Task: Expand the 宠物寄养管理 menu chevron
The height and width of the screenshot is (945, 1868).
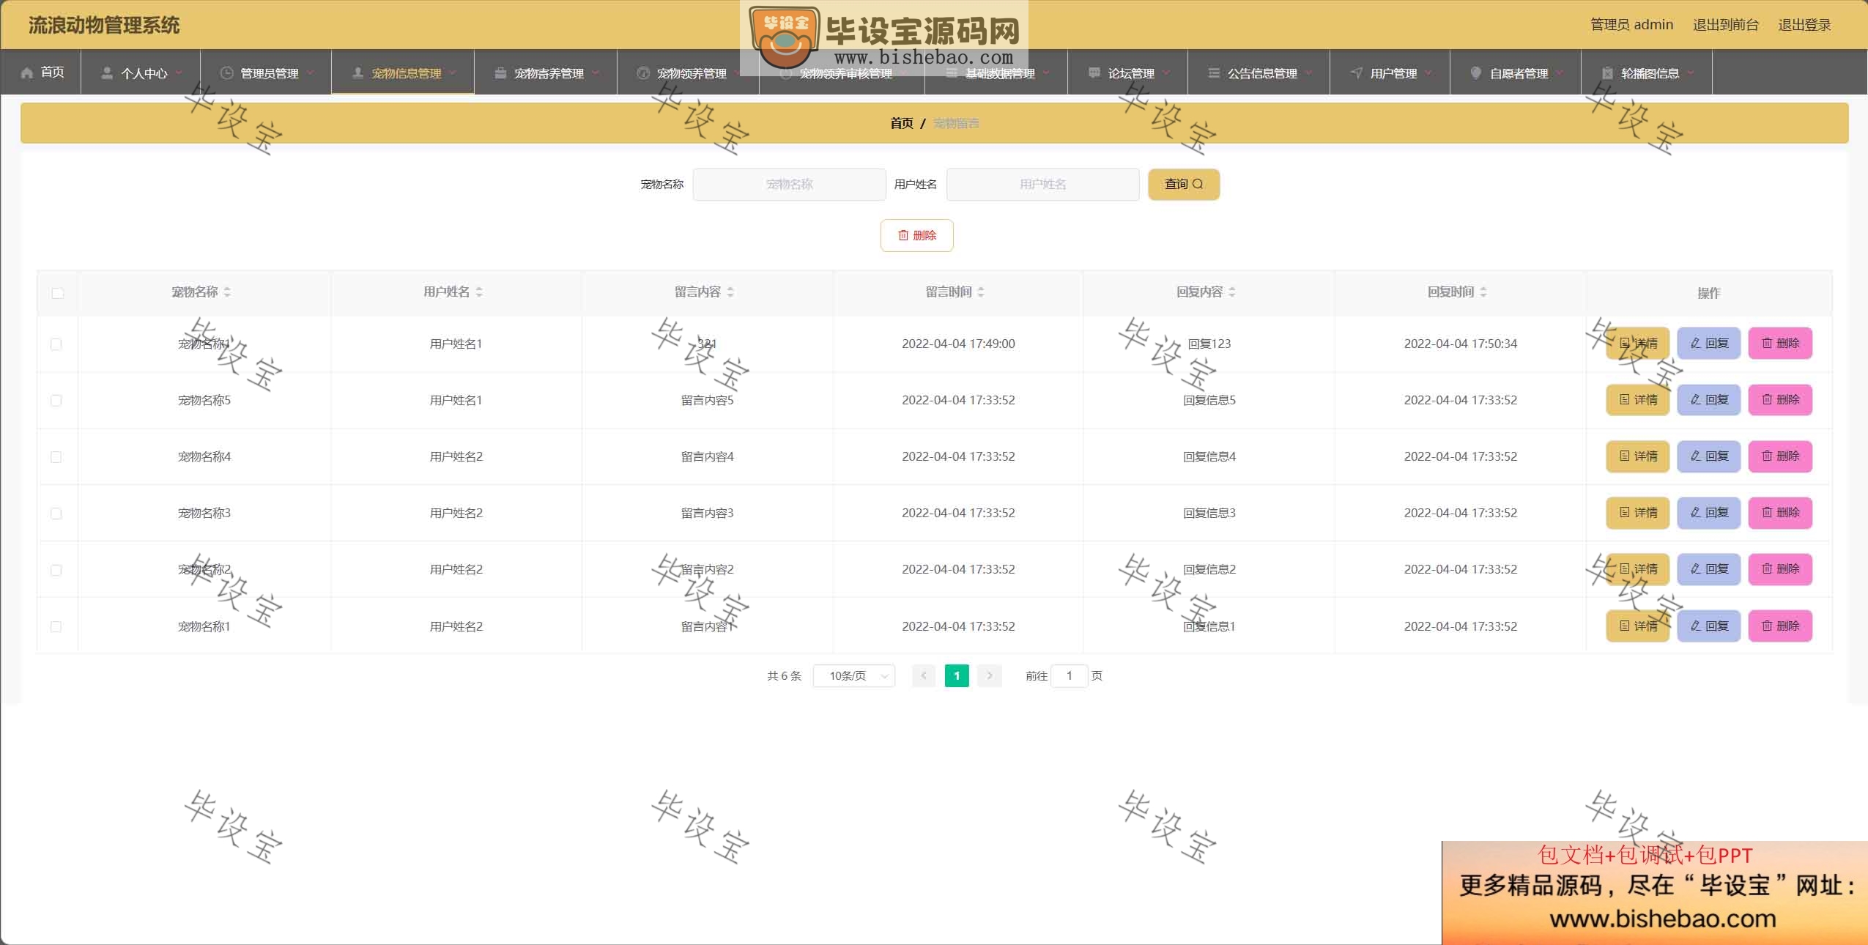Action: (x=596, y=73)
